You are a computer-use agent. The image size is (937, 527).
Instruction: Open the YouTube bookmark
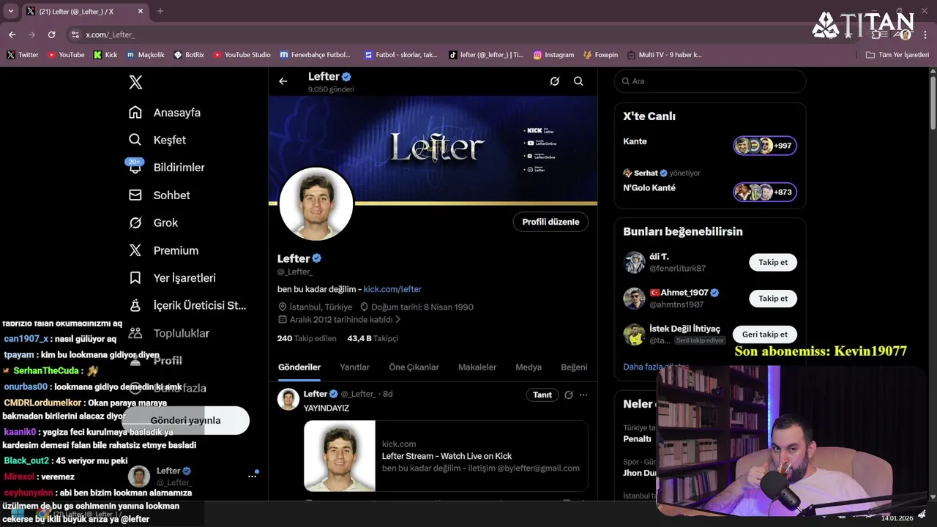coord(66,55)
